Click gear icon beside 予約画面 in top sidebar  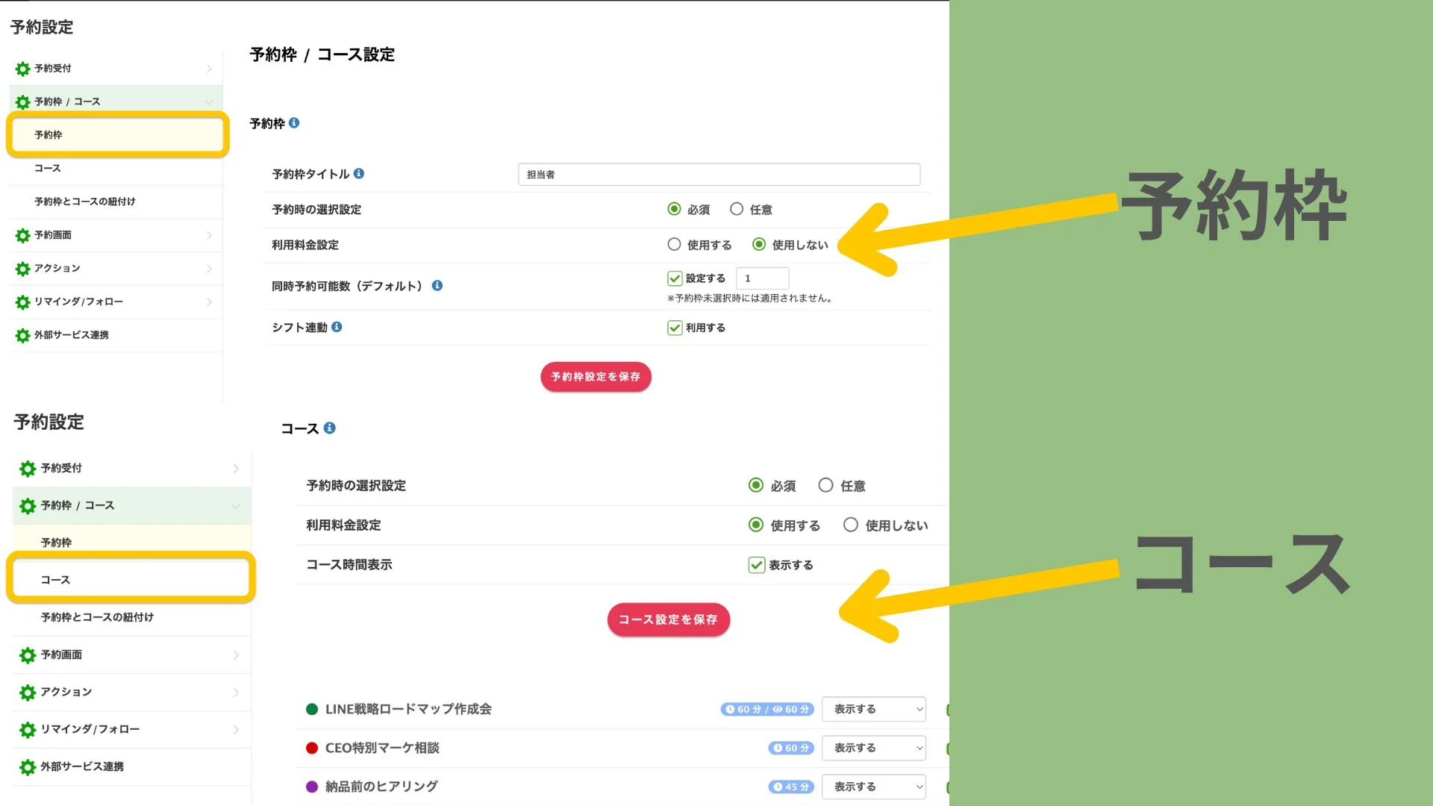[22, 236]
